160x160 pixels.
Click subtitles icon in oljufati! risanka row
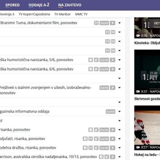coord(91,139)
